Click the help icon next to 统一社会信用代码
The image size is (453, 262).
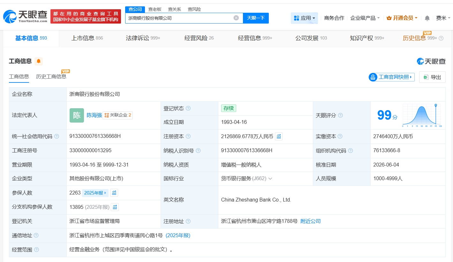point(57,136)
